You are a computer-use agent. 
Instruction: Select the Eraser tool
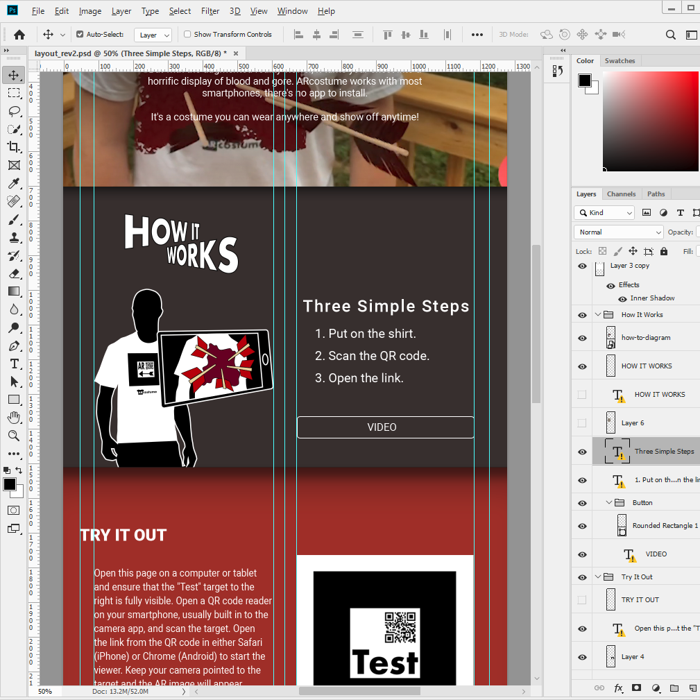point(14,273)
